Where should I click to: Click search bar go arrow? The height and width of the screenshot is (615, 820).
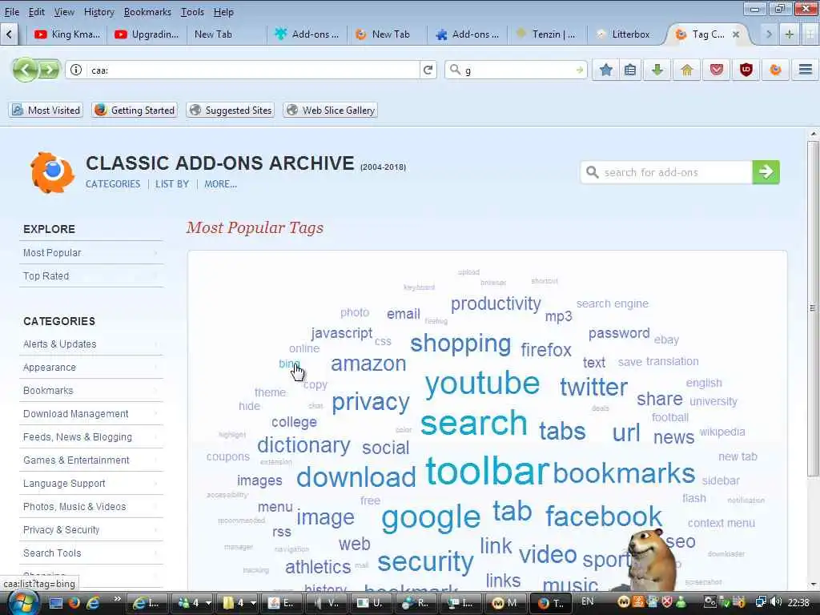[580, 70]
